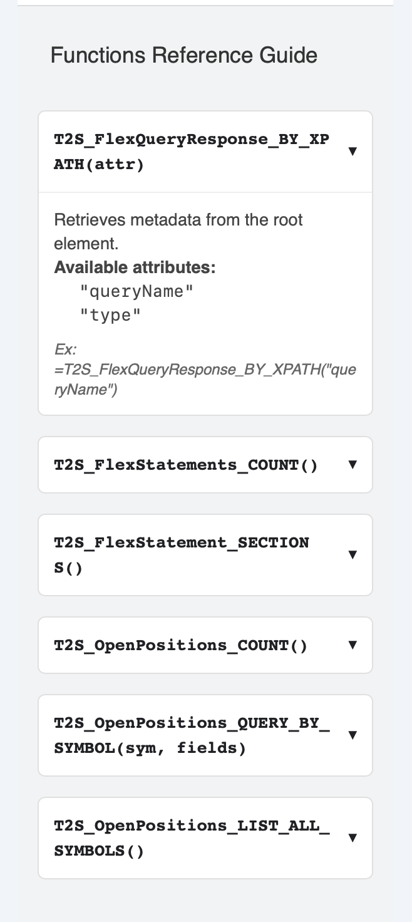Click arrow beside T2S_OpenPositions_LIST_ALL_SYMBOLS()
412x922 pixels.
353,838
